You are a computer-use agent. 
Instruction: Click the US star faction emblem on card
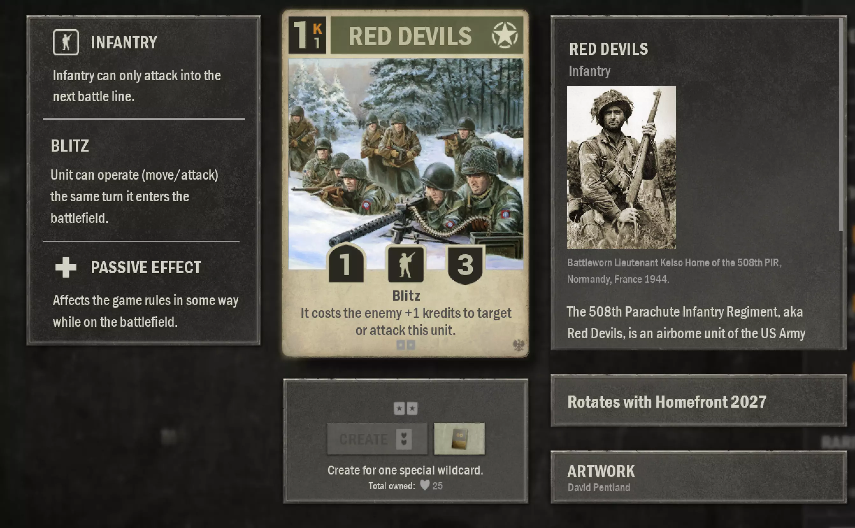tap(505, 35)
